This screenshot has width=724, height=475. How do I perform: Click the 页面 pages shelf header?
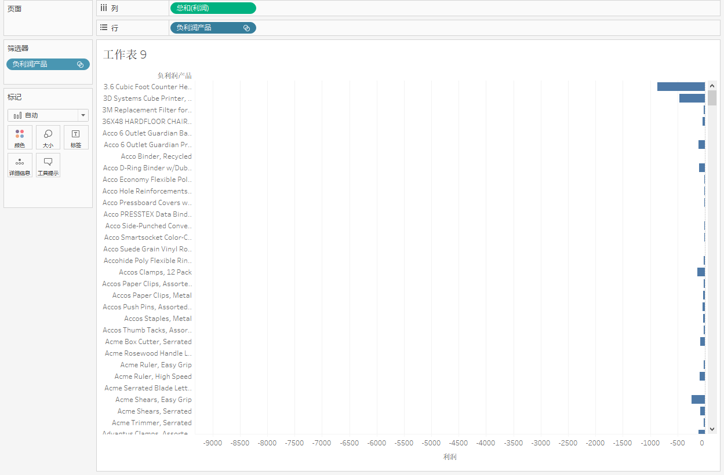click(x=14, y=9)
